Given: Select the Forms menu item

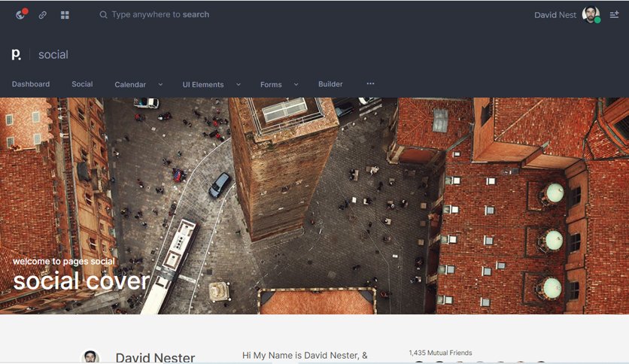Looking at the screenshot, I should (x=271, y=84).
